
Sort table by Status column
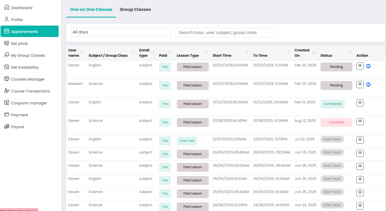(x=350, y=52)
